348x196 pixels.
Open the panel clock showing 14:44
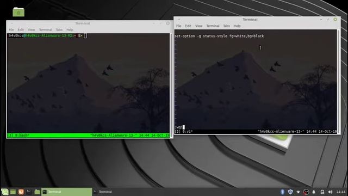point(341,192)
